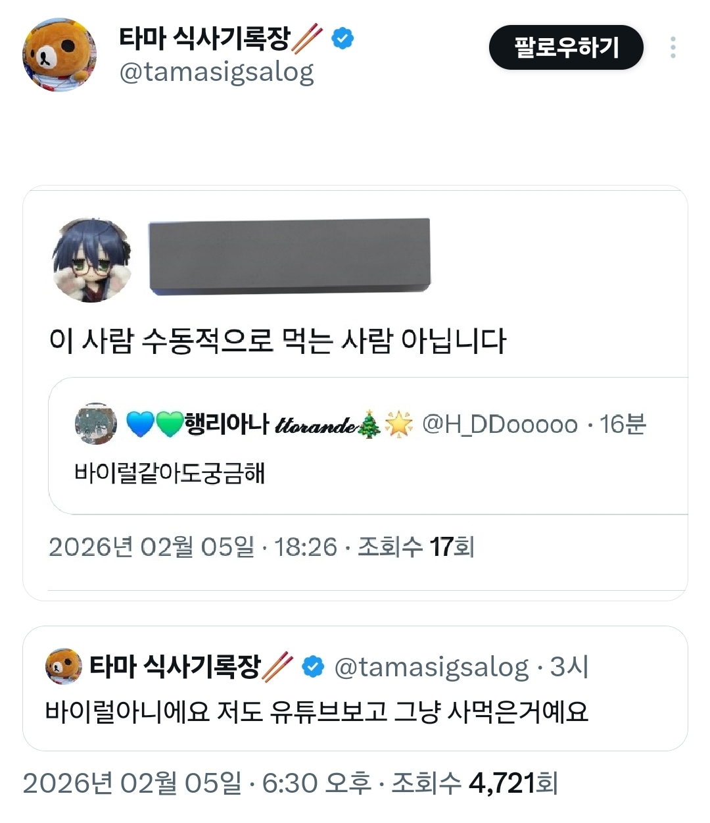Click the text 이 사람 수동적으로 먹는 사람 아닙니다
This screenshot has width=710, height=823.
[277, 341]
